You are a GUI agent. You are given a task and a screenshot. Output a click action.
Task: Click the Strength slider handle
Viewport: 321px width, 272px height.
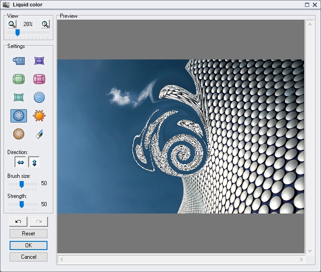[x=21, y=204]
